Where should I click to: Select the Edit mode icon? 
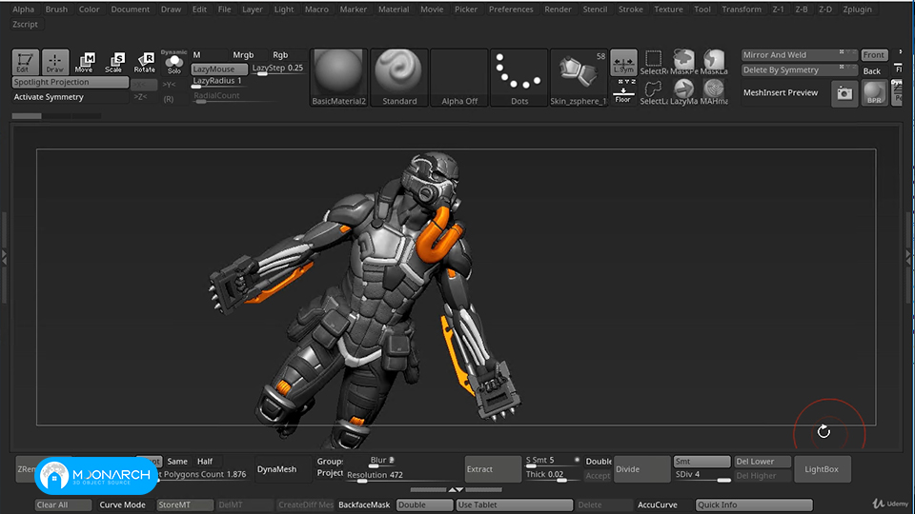[25, 62]
